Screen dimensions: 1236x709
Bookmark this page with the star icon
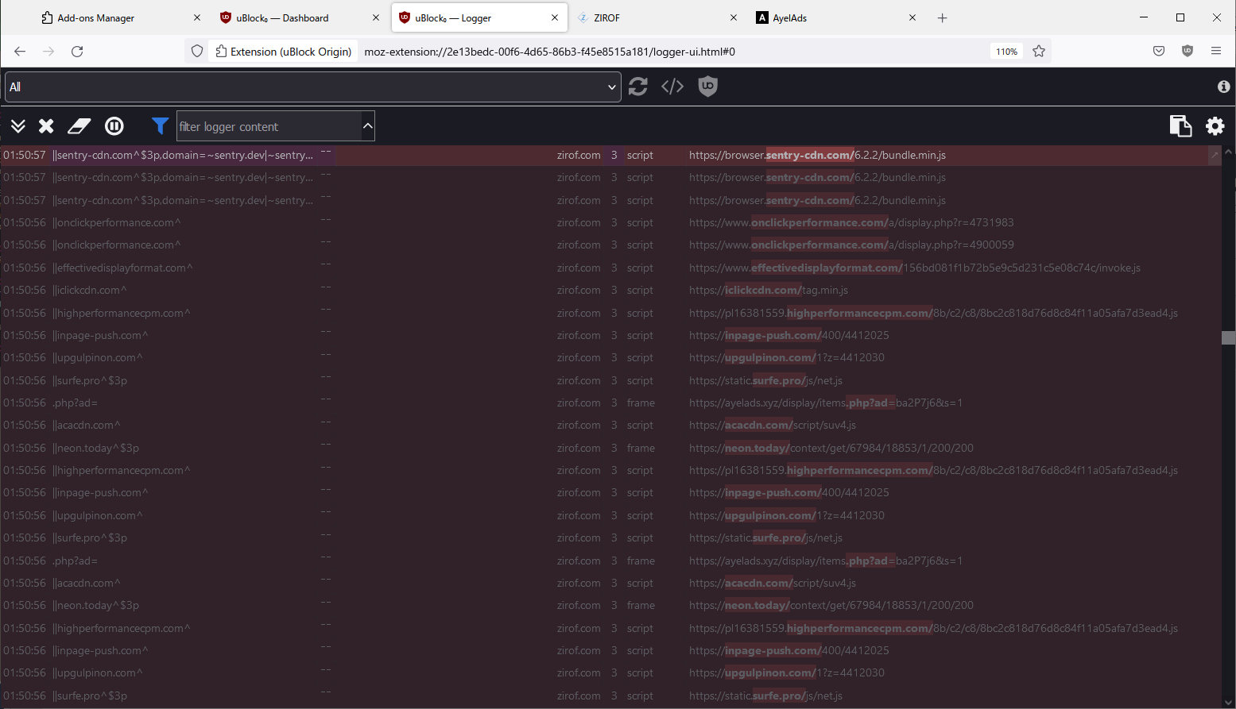(1039, 52)
